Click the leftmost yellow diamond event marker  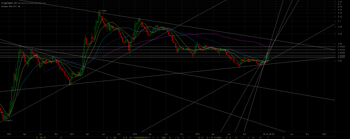click(37, 138)
